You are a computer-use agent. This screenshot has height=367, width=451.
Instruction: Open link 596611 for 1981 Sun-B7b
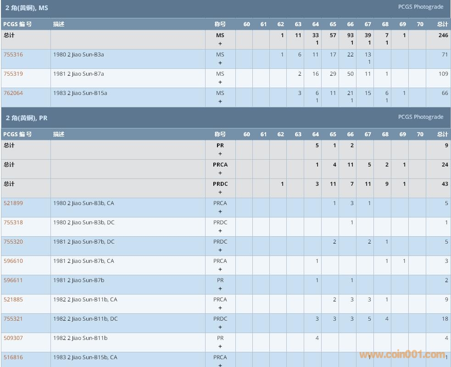pos(13,280)
